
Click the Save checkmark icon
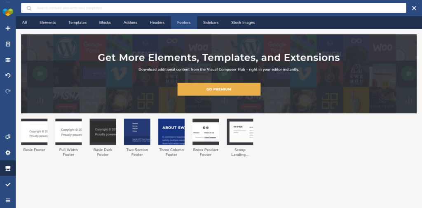tap(8, 185)
